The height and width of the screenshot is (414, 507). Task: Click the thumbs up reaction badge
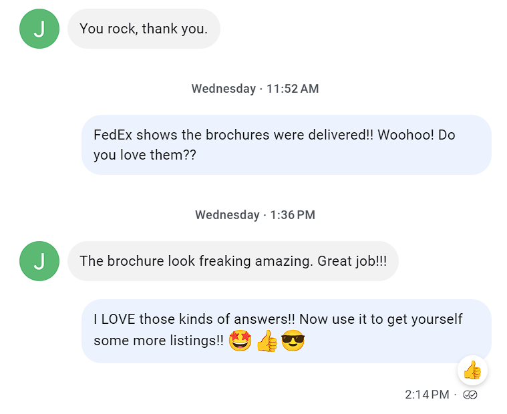[472, 371]
